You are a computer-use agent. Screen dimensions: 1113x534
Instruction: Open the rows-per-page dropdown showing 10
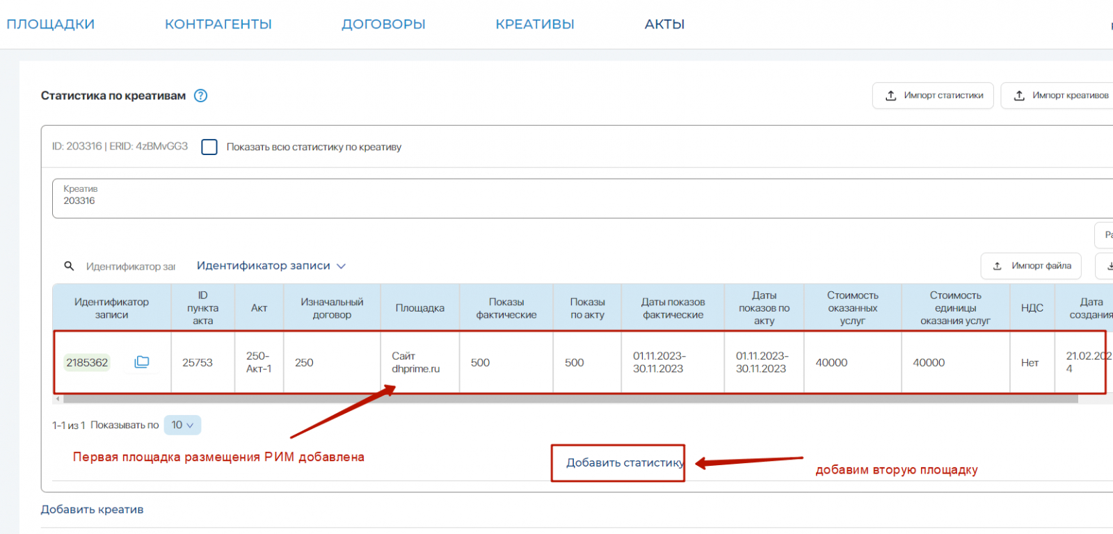[182, 425]
